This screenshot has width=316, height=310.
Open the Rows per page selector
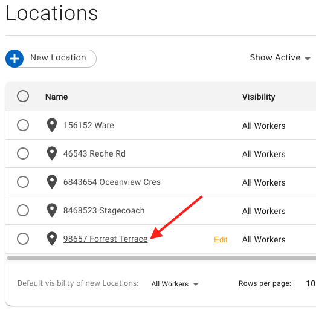(x=311, y=284)
